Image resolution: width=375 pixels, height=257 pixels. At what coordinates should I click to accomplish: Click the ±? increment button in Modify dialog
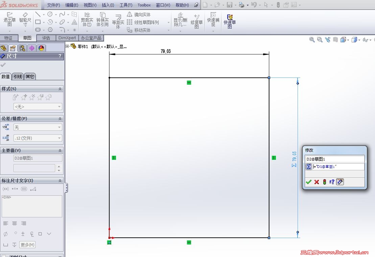tap(332, 182)
